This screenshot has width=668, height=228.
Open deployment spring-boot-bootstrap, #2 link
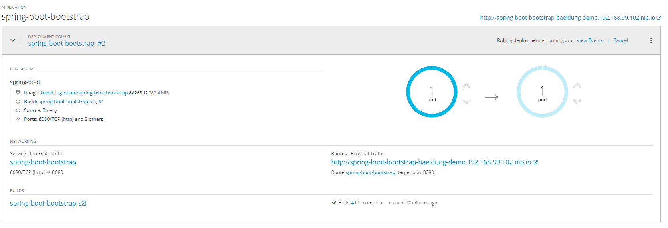pyautogui.click(x=67, y=43)
